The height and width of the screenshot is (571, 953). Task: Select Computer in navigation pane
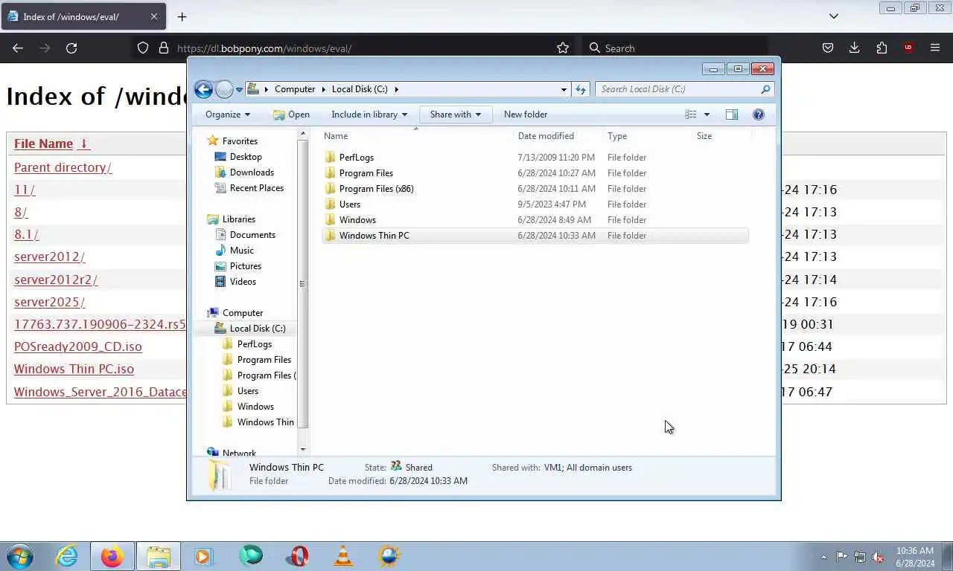coord(242,313)
